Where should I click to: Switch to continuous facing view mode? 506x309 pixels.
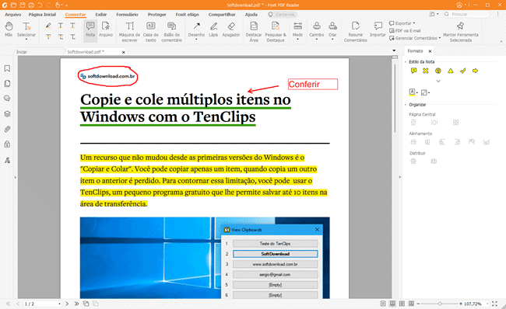point(411,304)
